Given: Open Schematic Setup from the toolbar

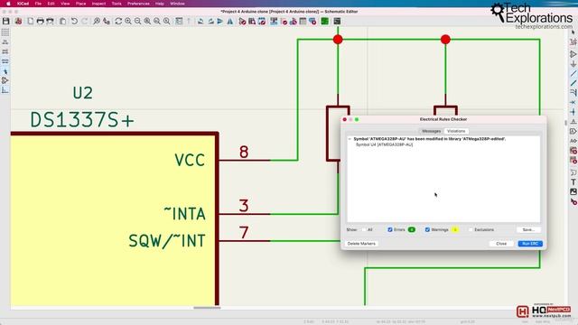Looking at the screenshot, I should 18,22.
